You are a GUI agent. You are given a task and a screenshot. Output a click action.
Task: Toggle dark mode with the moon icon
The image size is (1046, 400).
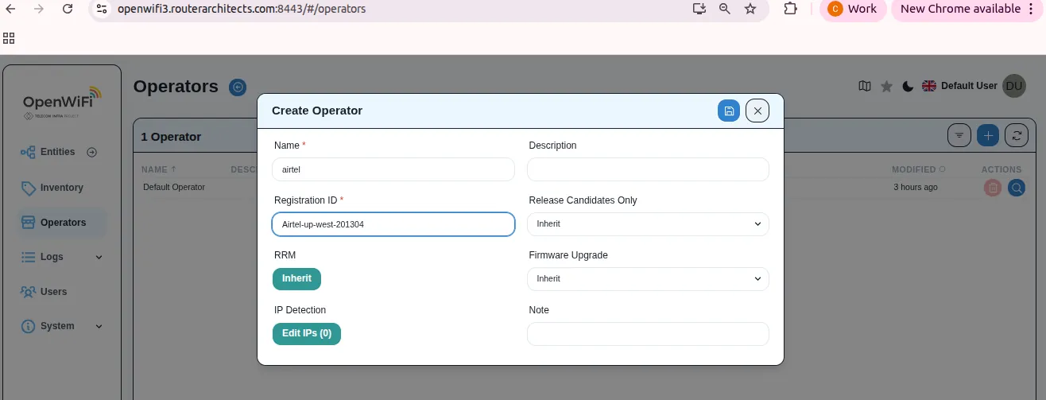[x=908, y=86]
